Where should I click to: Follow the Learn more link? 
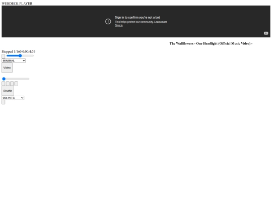coord(161,22)
